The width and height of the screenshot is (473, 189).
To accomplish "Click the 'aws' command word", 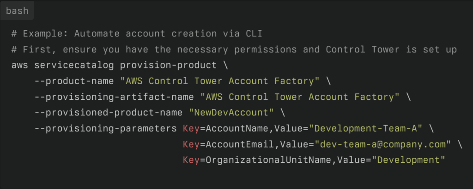I will pyautogui.click(x=20, y=65).
